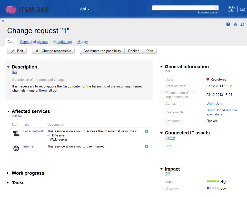Remove Local network service via its X icon

pos(146,131)
